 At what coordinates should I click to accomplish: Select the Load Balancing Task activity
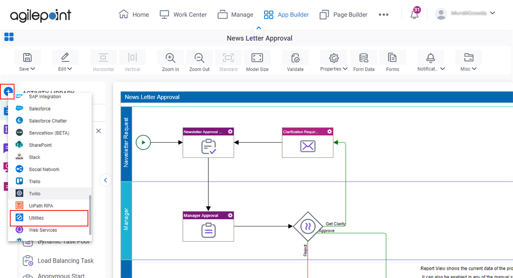point(59,261)
